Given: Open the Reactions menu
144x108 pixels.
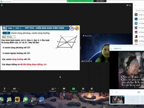Looking at the screenshot, I should (x=92, y=90).
